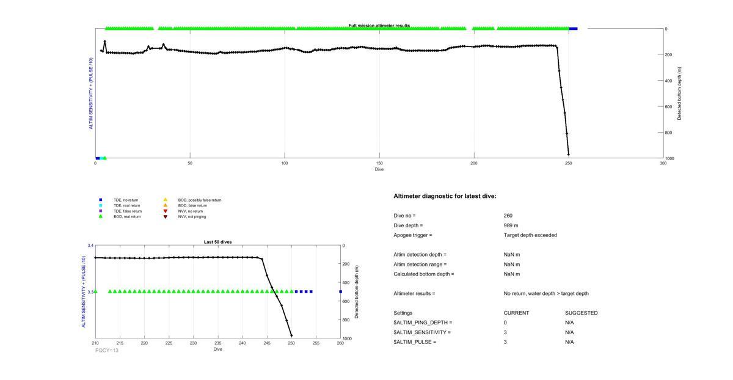Screen dimensions: 733x380
Task: Click the current value 3 for $ALTIM_SENSITIVITY
Action: (506, 332)
